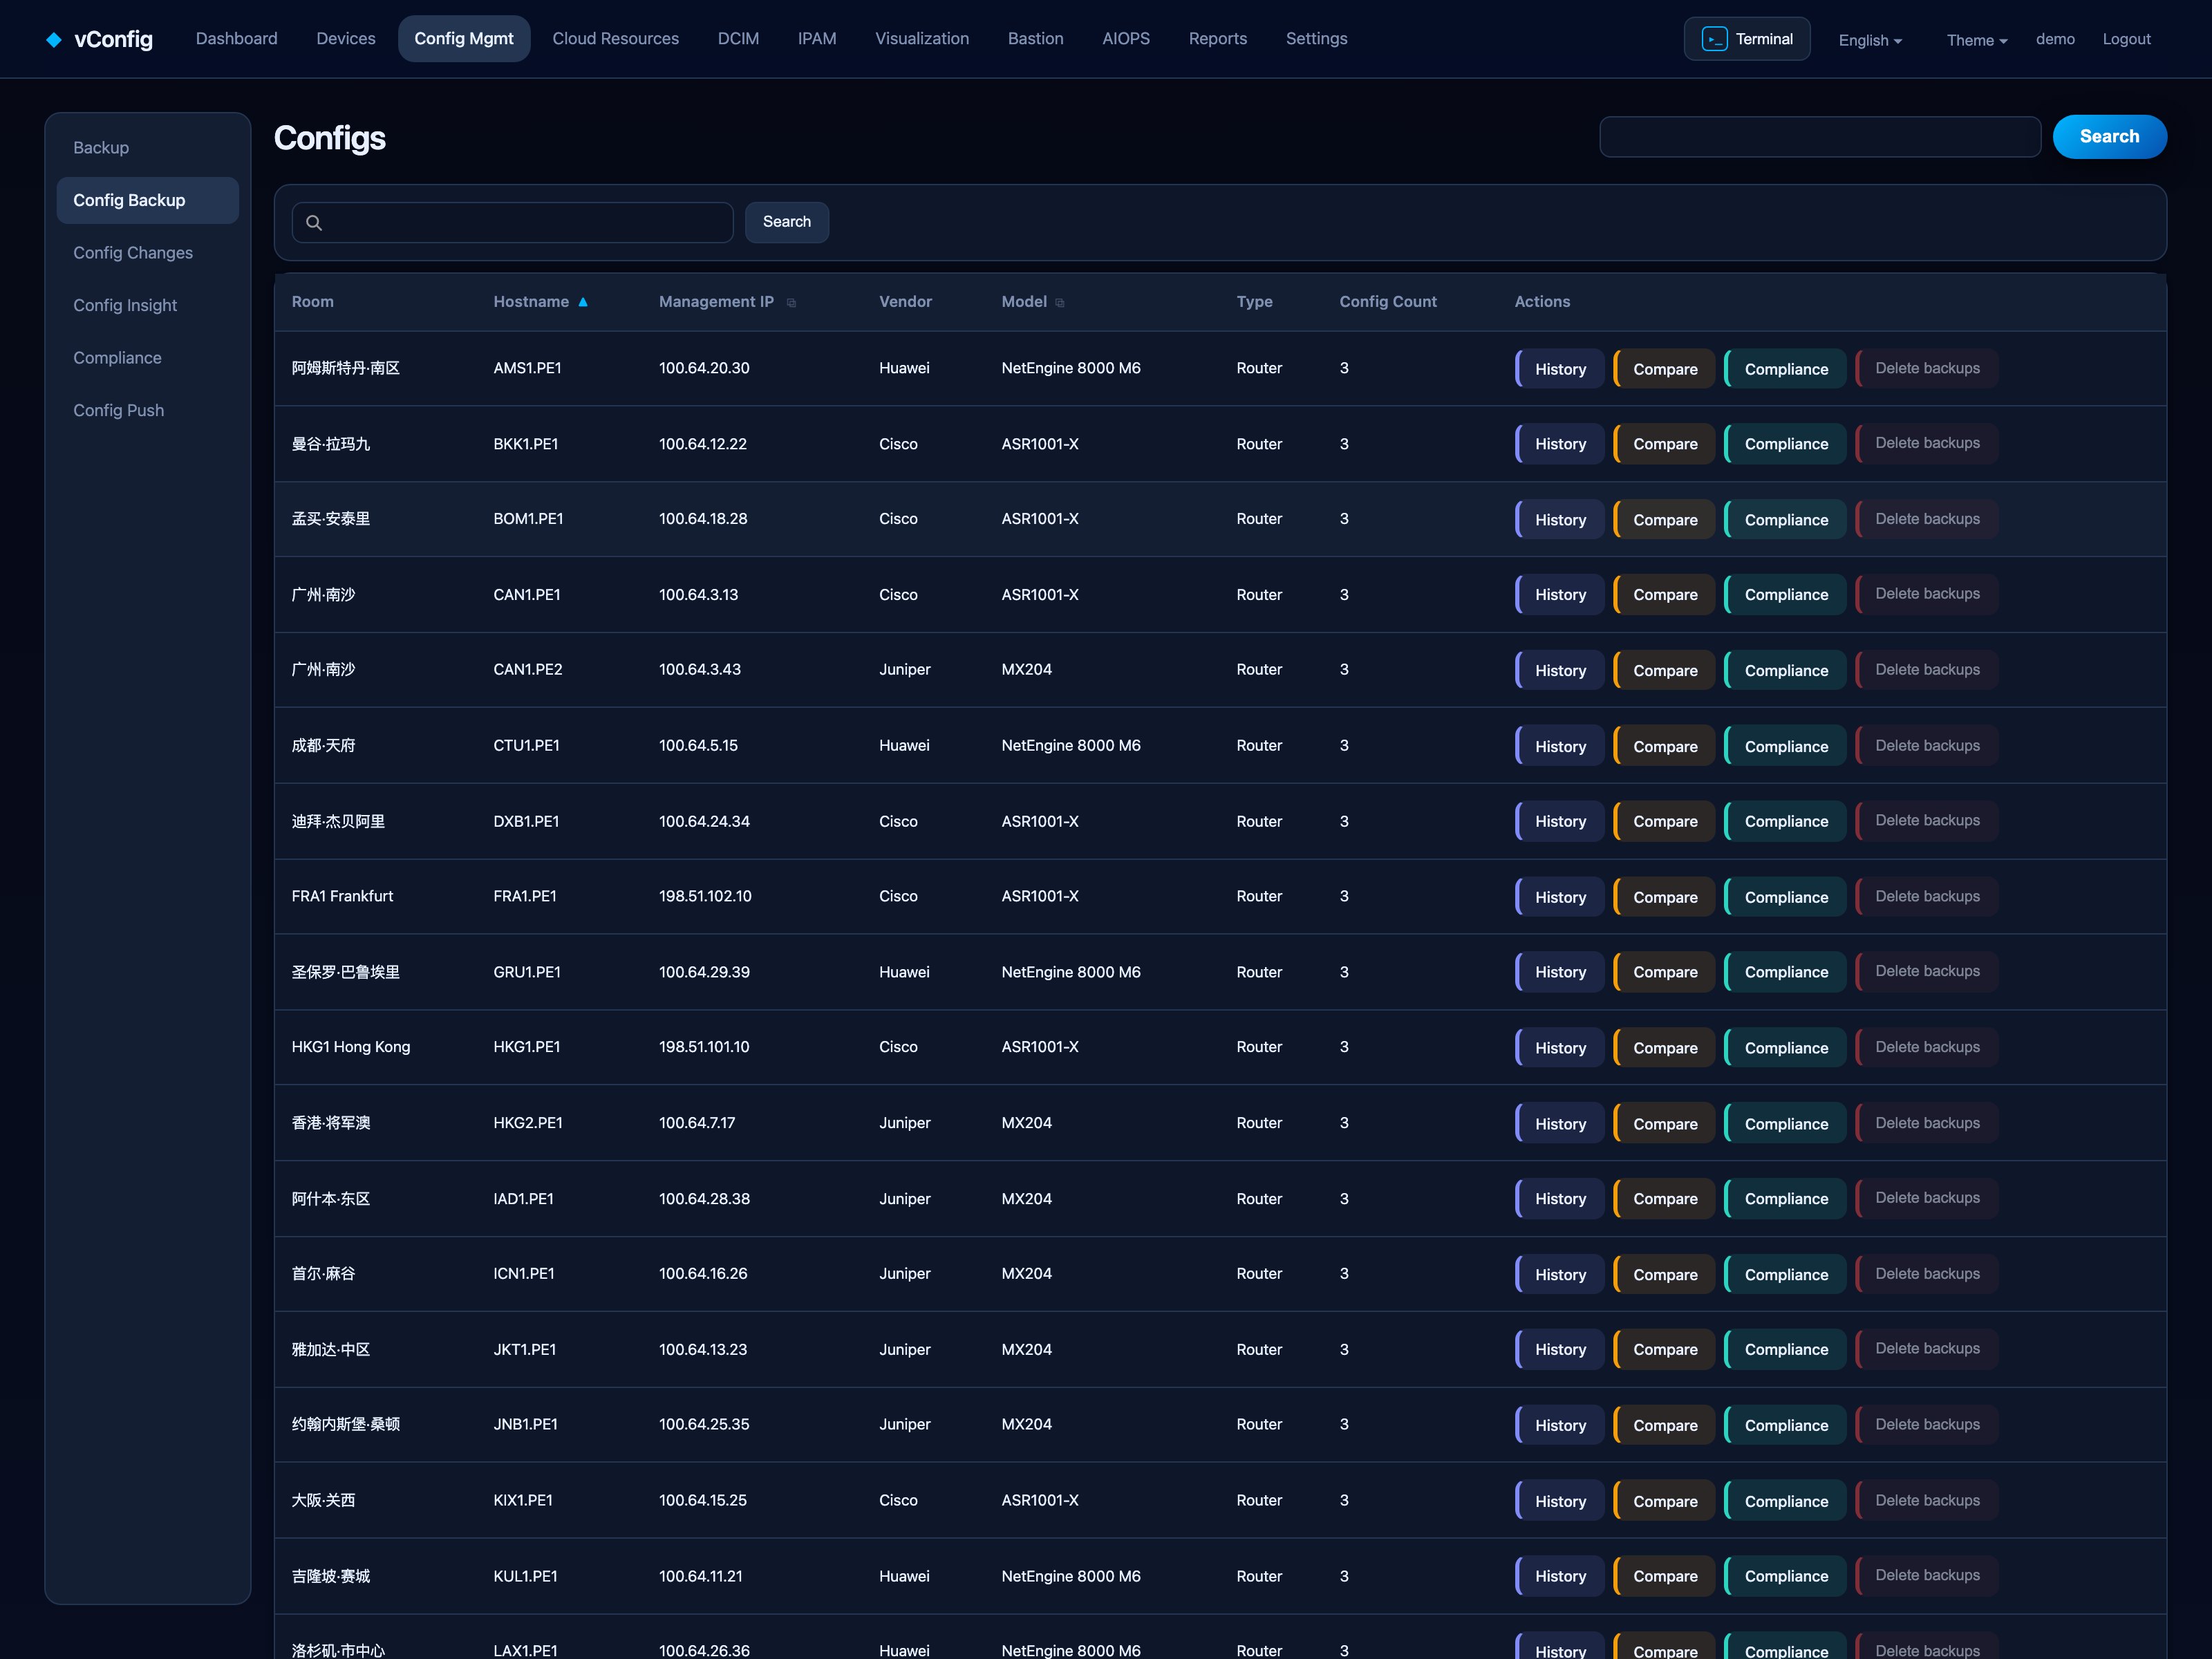Sort by the Vendor column header
This screenshot has width=2212, height=1659.
(905, 302)
